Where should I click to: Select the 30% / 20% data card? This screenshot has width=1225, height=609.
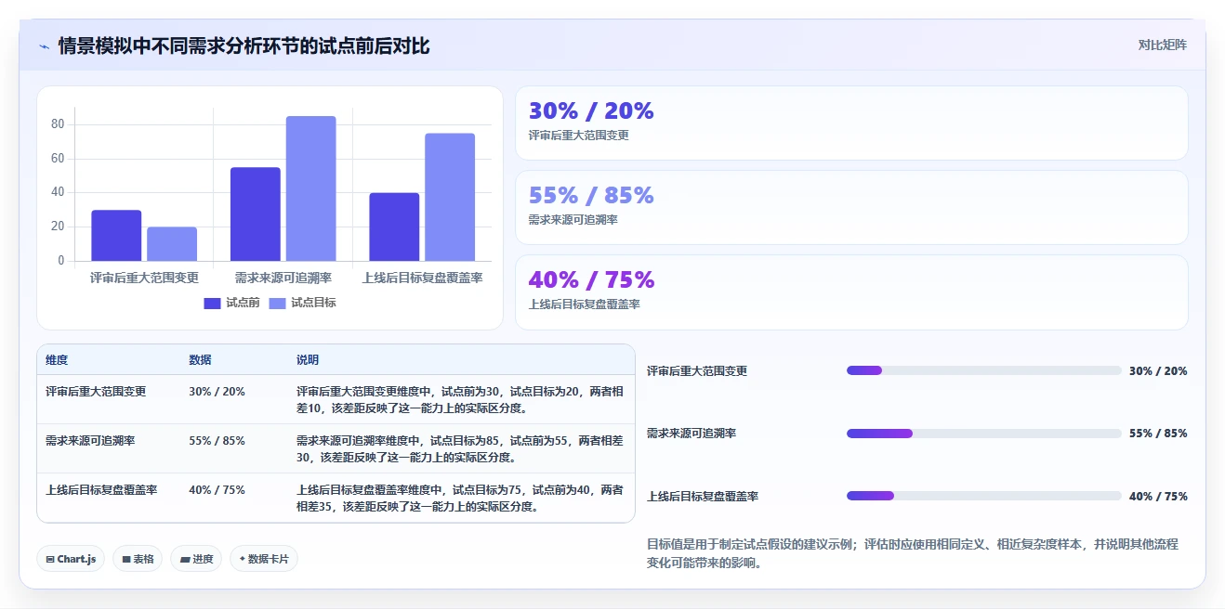tap(851, 123)
